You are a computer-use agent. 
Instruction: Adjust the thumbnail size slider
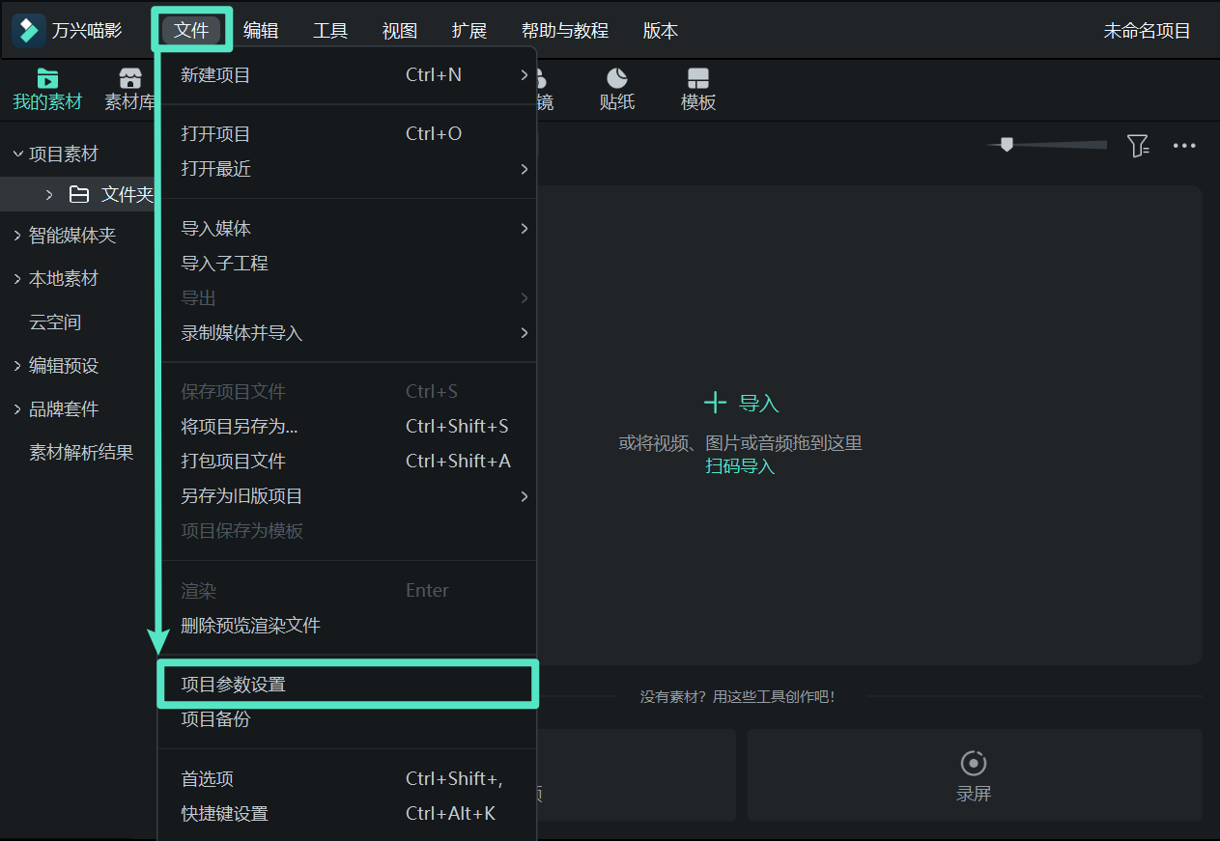point(1007,145)
